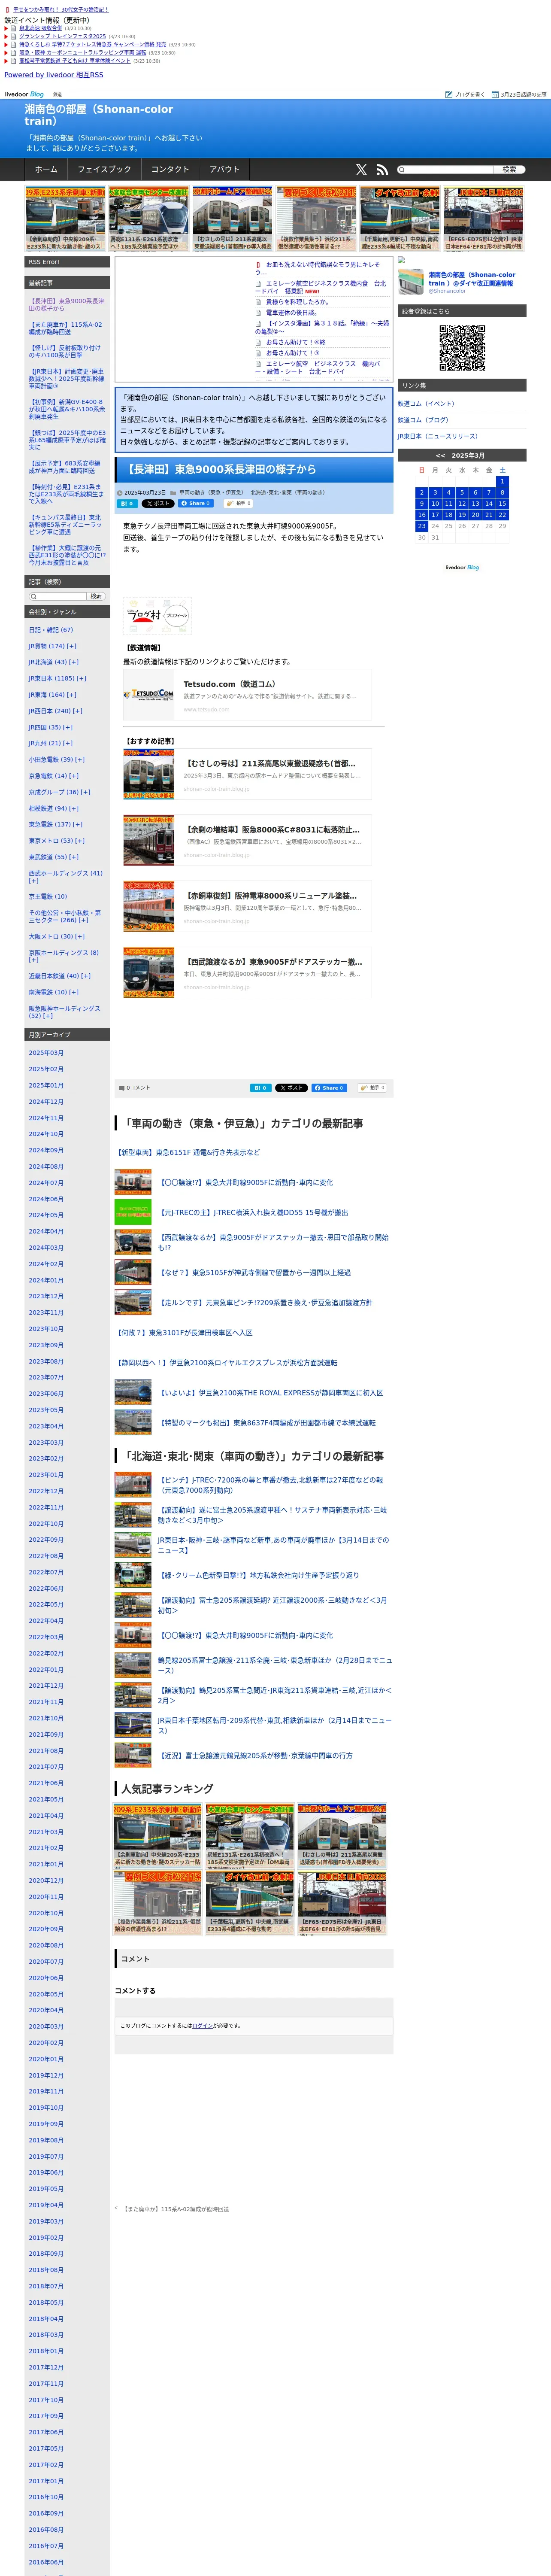Click Hatena bookmark button below article title
This screenshot has height=2576, width=551.
[127, 504]
